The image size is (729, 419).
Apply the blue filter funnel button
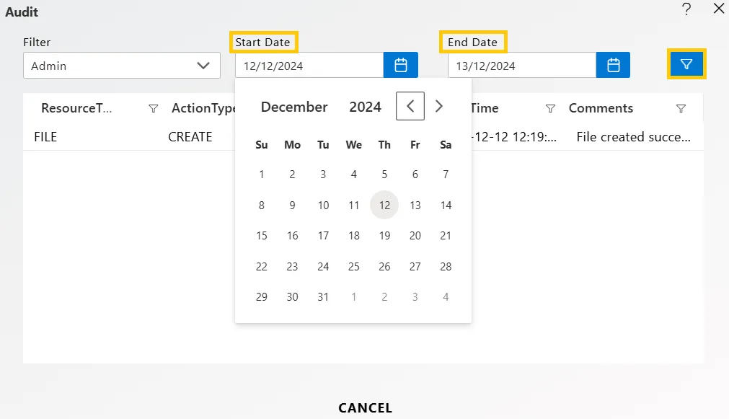tap(686, 63)
